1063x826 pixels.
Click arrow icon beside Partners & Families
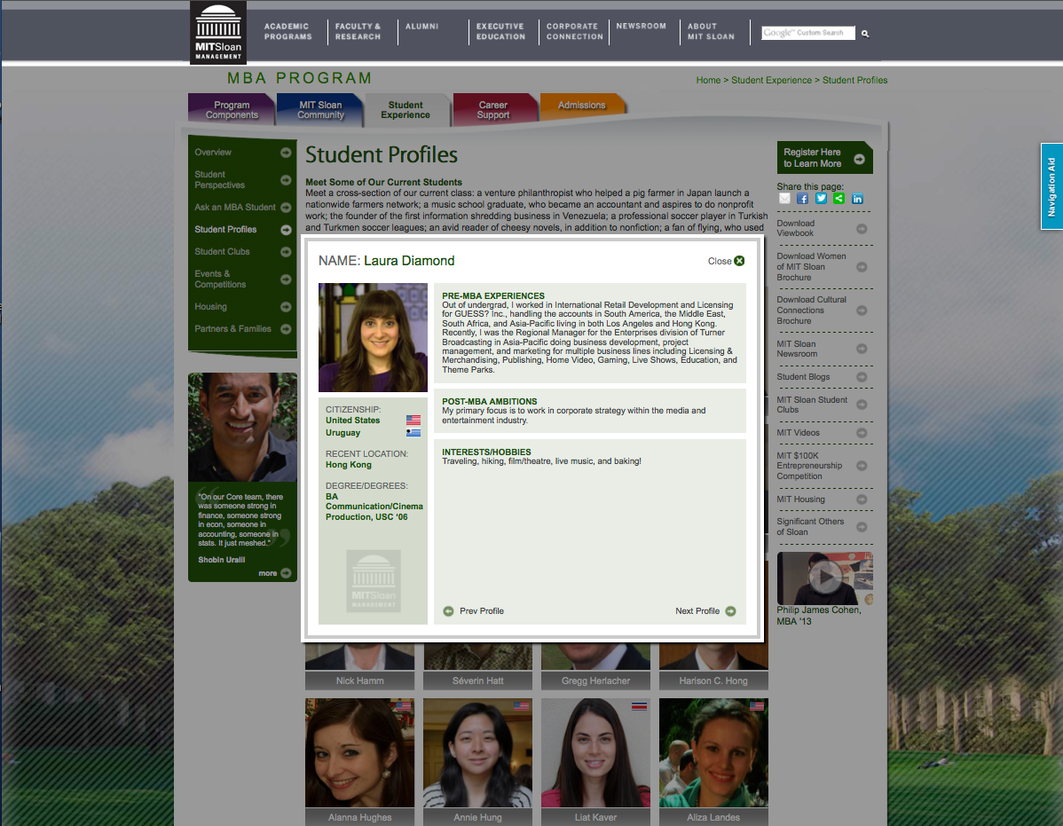(286, 329)
